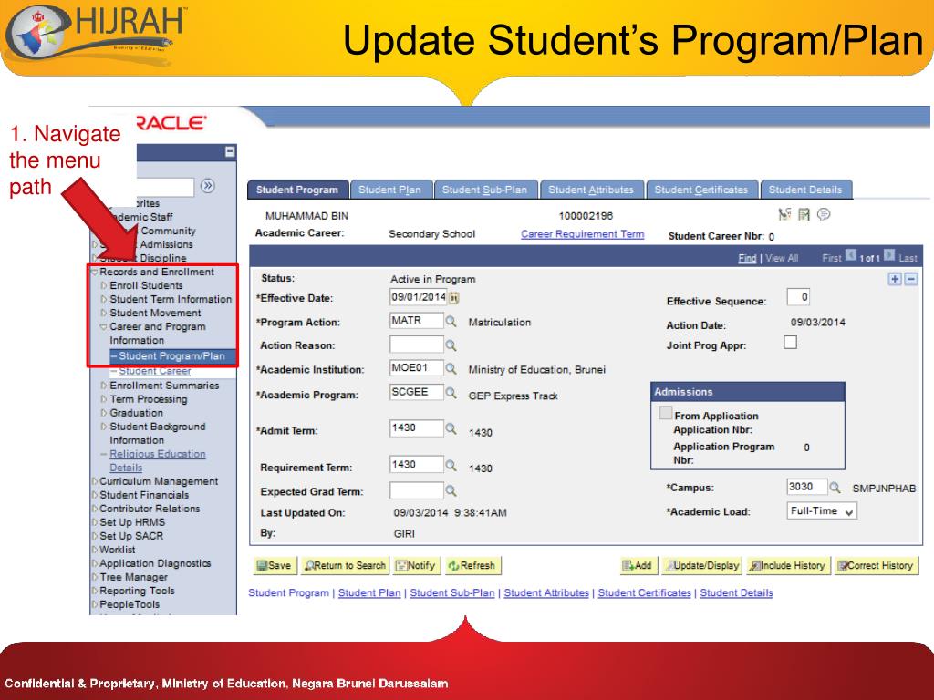934x700 pixels.
Task: Open Religious Education Details link
Action: click(157, 460)
